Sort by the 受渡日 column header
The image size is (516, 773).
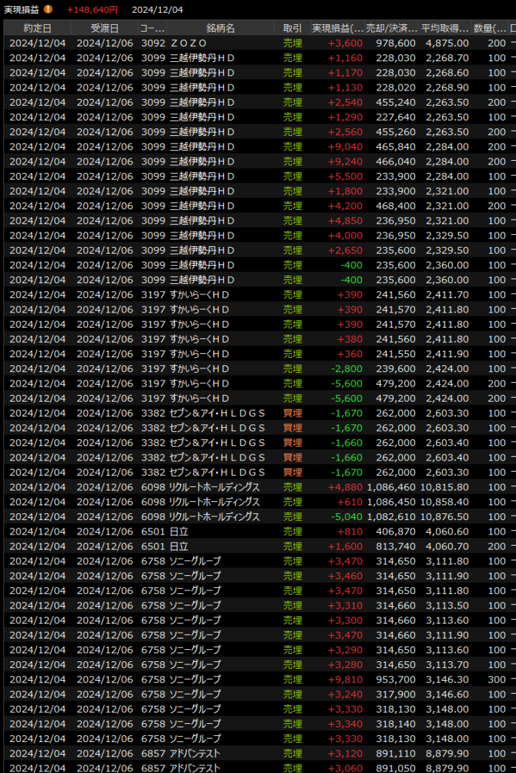[105, 28]
